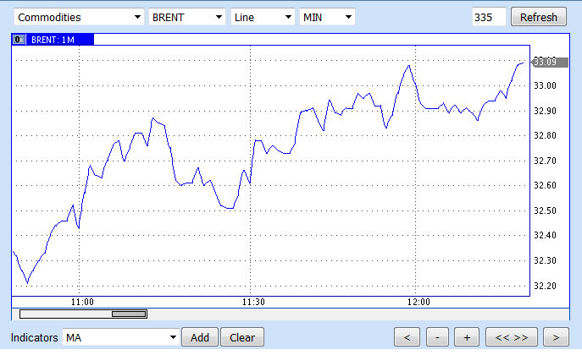Open the MIN timeframe dropdown
The height and width of the screenshot is (355, 582).
pos(327,17)
